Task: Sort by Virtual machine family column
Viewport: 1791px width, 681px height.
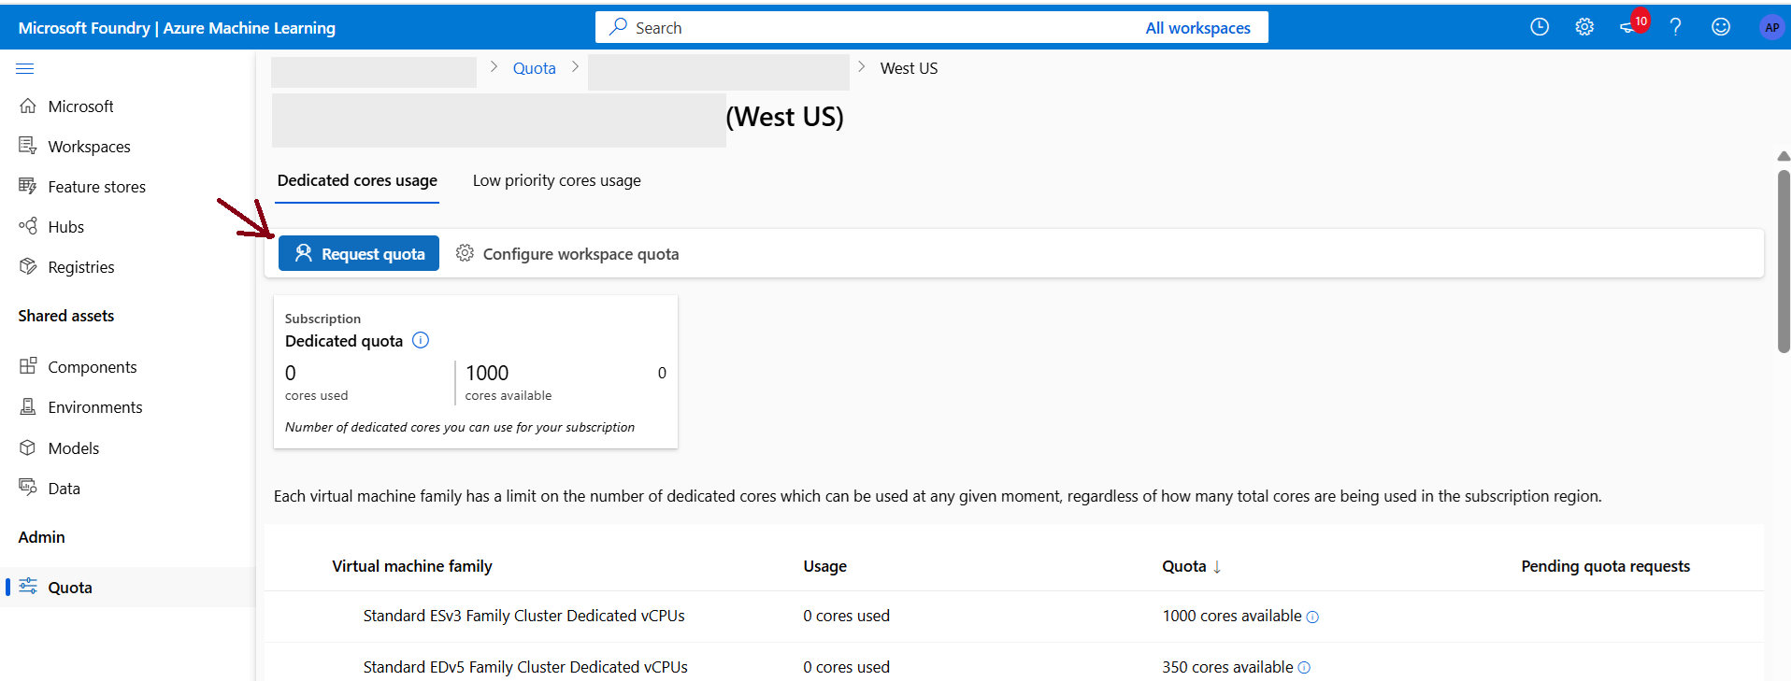Action: 412,566
